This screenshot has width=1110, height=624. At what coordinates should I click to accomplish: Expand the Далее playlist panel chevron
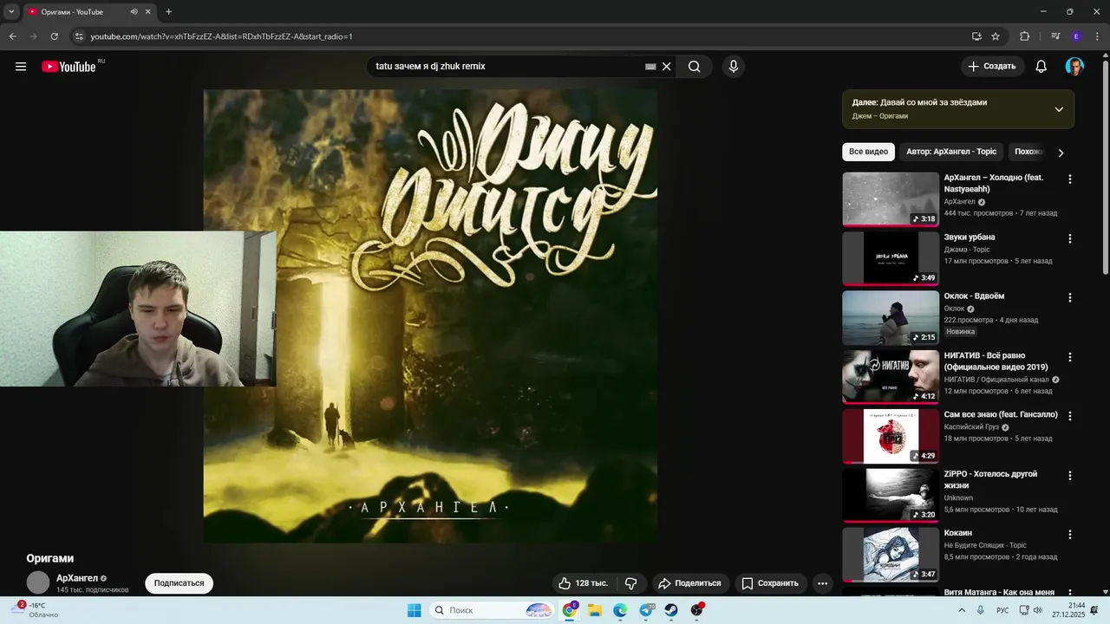click(1059, 109)
